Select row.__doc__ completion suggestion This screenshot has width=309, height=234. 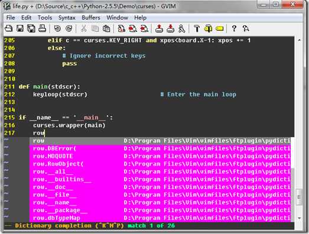[160, 187]
